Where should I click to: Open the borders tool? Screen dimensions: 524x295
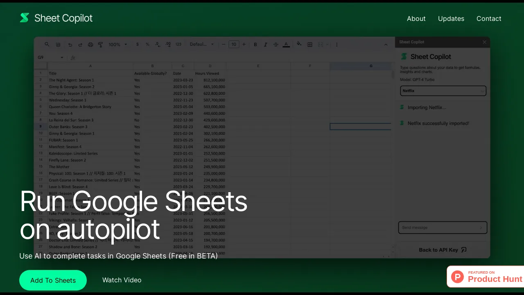coord(310,44)
